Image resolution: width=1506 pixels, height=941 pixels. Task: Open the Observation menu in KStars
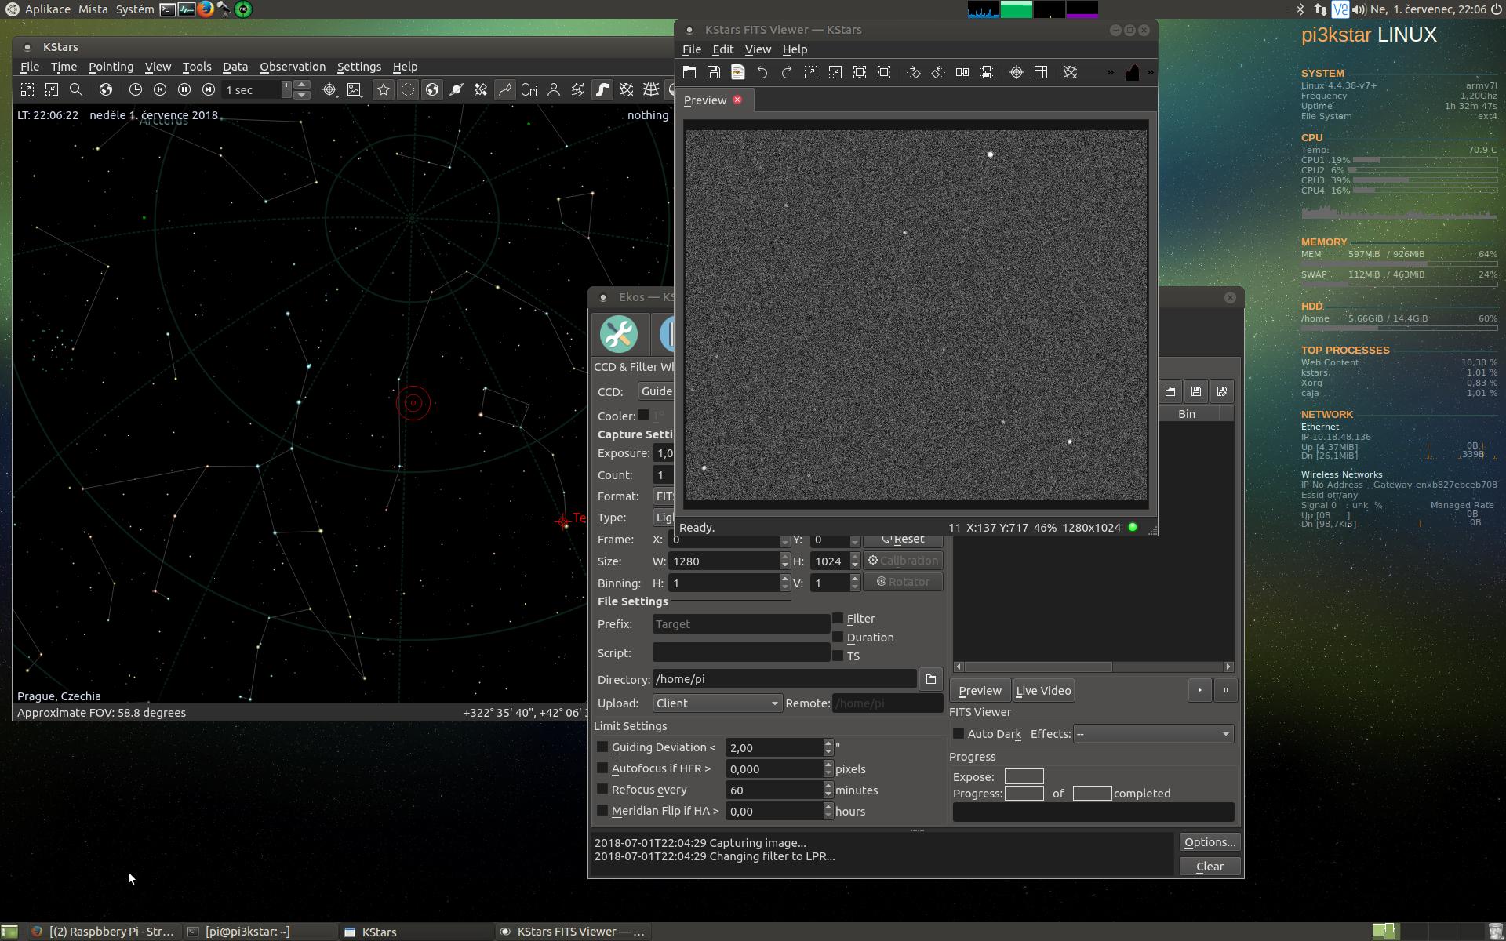pyautogui.click(x=292, y=67)
